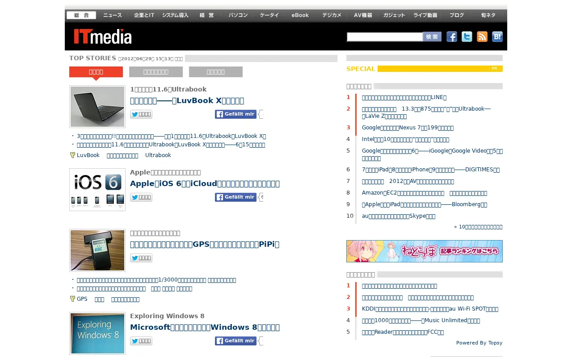Like the LuvBook X article on Facebook
572x357 pixels.
(x=236, y=114)
